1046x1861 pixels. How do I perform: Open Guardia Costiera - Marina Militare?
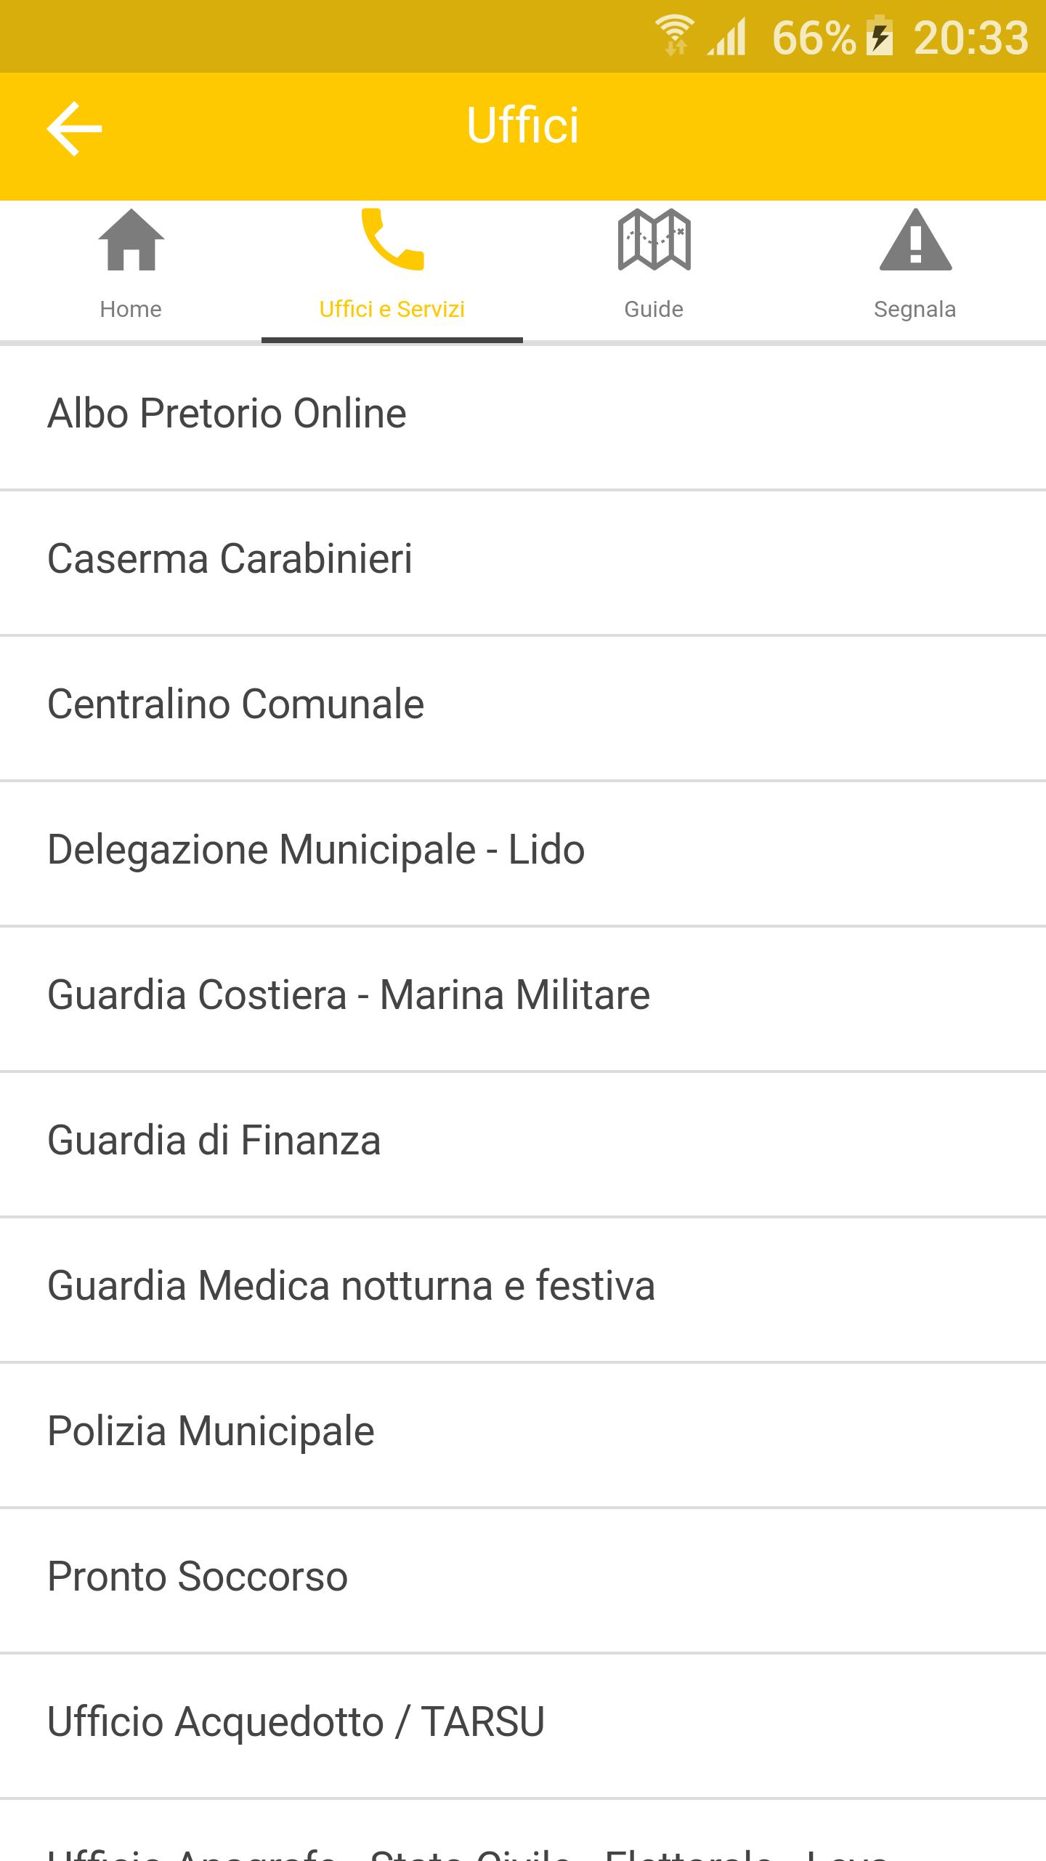[349, 996]
